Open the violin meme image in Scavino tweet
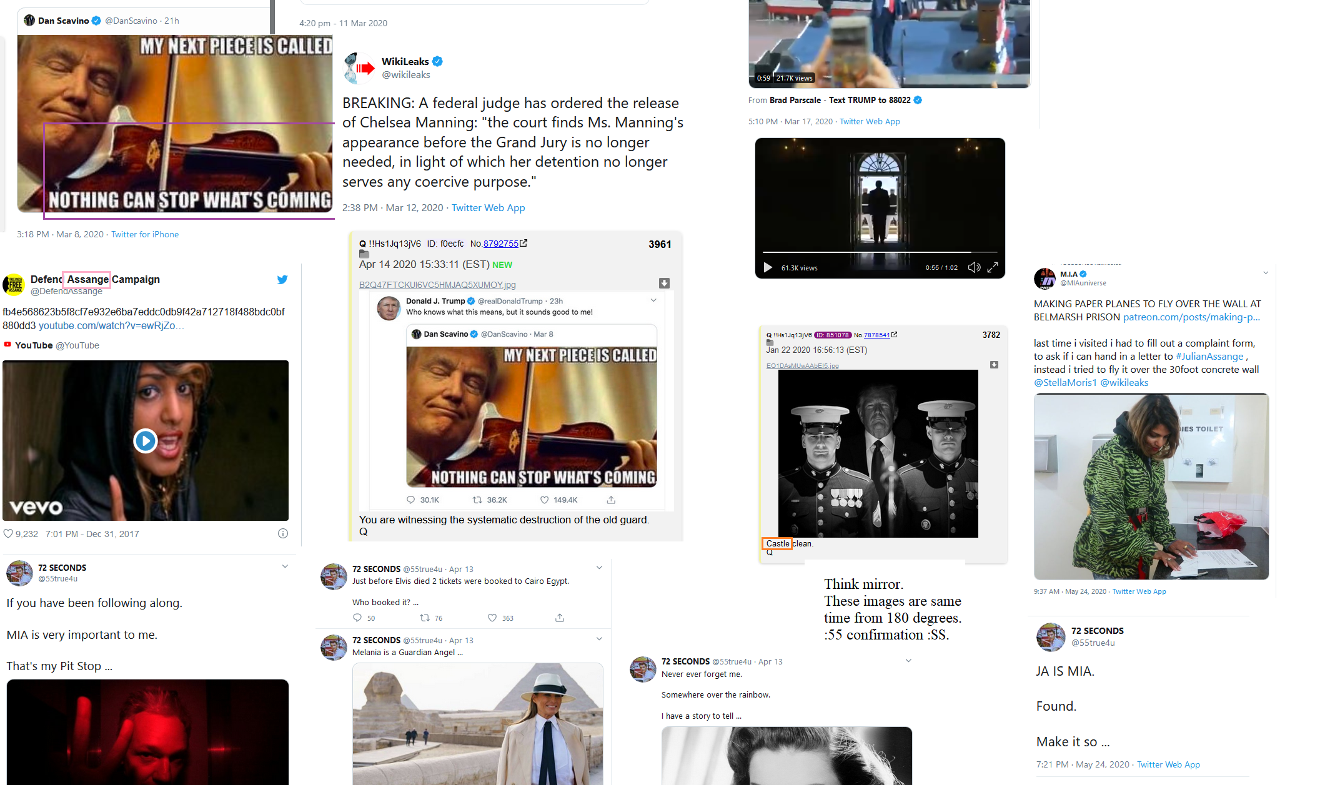 click(175, 124)
